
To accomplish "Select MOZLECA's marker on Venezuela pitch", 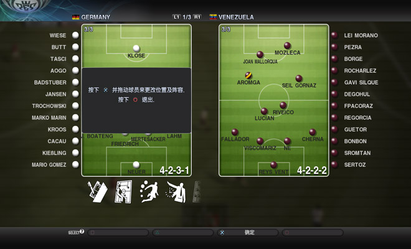I will [287, 45].
